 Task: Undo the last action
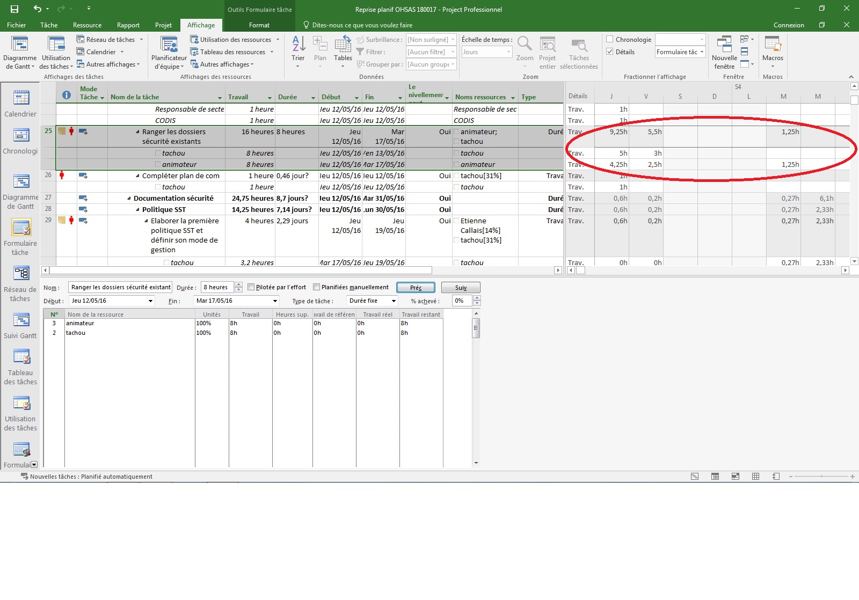pos(37,9)
